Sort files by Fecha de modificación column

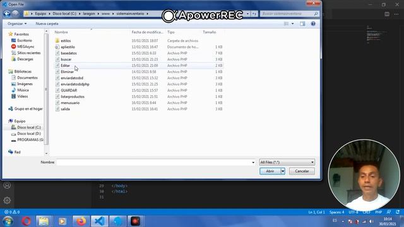tap(147, 32)
